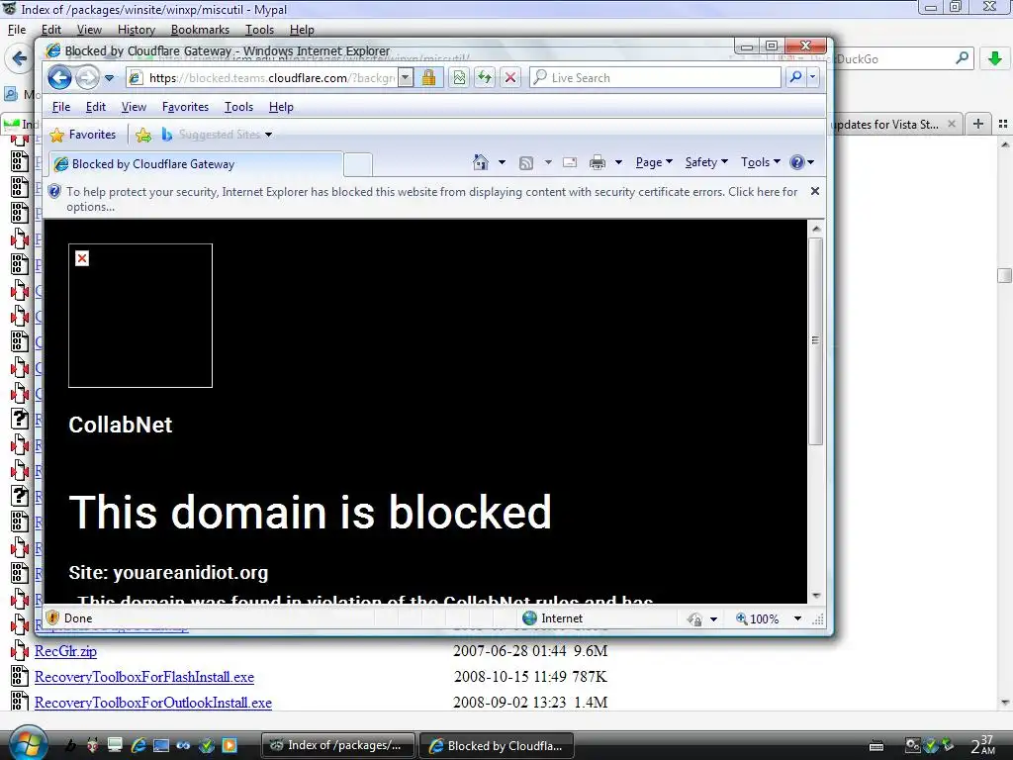Click Internet Explorer's forward arrow button
This screenshot has width=1013, height=760.
(87, 78)
